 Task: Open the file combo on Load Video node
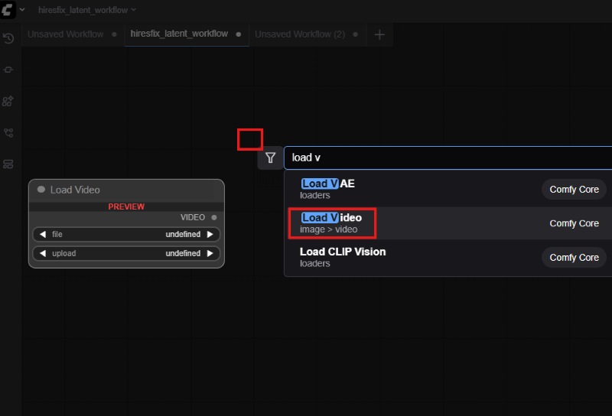pyautogui.click(x=126, y=235)
